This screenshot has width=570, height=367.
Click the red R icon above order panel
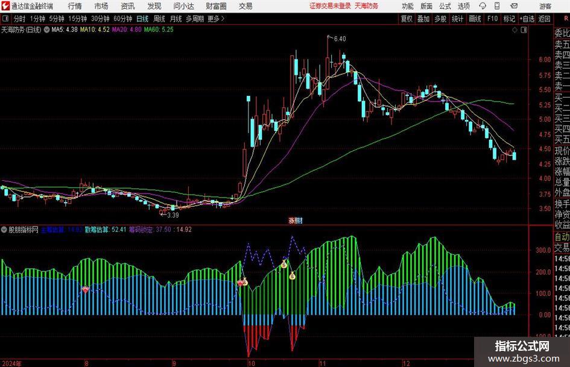[566, 18]
